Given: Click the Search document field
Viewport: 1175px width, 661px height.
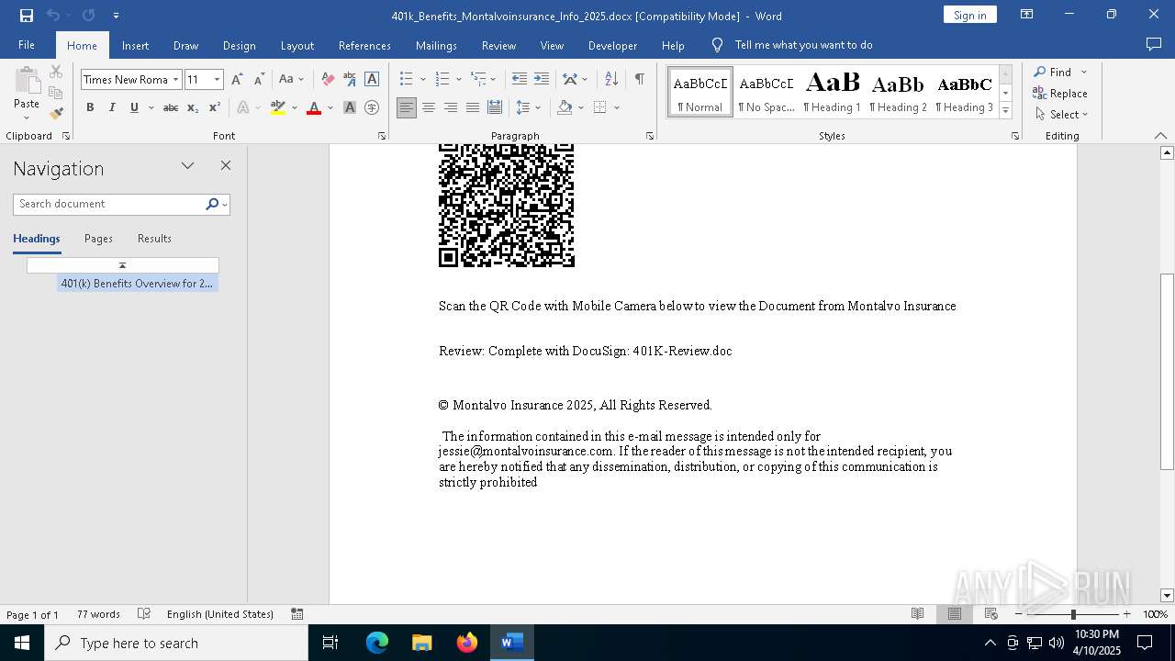Looking at the screenshot, I should [110, 204].
